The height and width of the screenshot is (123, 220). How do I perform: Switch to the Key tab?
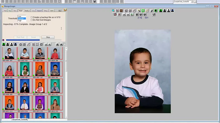[x=10, y=11]
